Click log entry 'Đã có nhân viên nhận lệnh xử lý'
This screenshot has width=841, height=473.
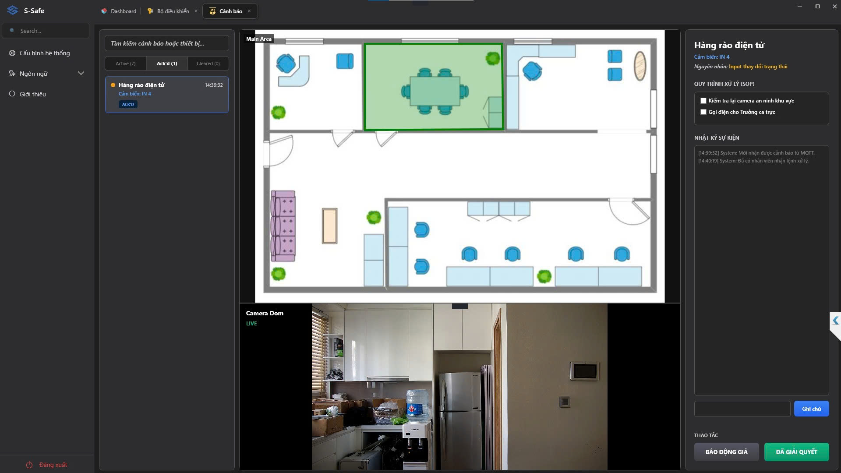[753, 161]
